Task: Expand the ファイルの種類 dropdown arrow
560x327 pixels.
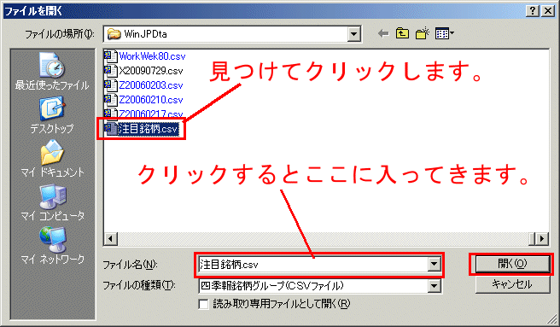Action: [434, 286]
